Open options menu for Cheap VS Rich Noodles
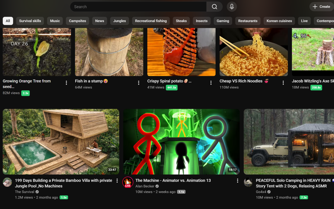The width and height of the screenshot is (334, 209). [x=283, y=83]
